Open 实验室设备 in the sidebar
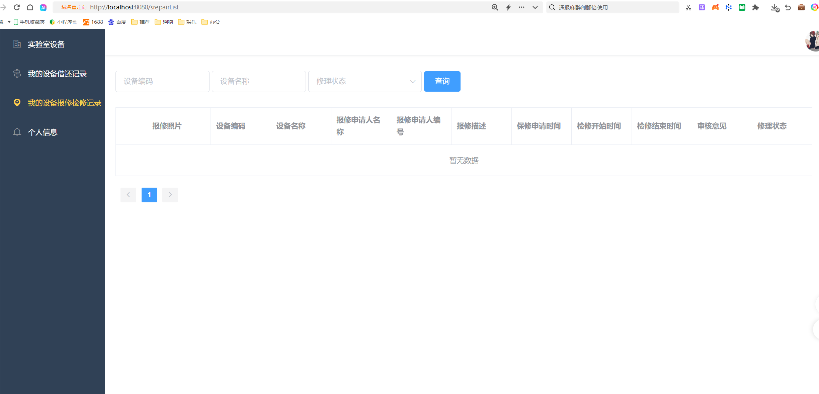Image resolution: width=819 pixels, height=394 pixels. 46,44
